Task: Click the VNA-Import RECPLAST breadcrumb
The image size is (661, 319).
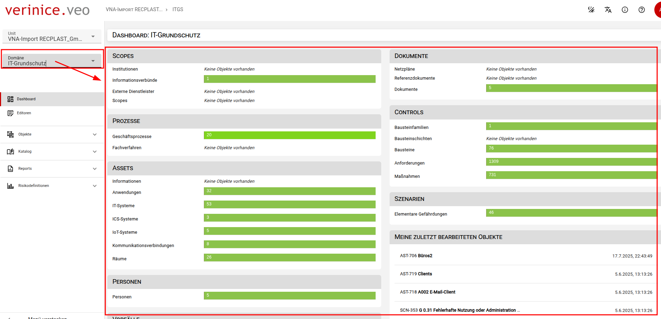Action: (x=134, y=9)
